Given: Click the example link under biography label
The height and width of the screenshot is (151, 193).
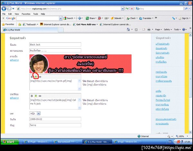Looking at the screenshot, I should 14,98.
